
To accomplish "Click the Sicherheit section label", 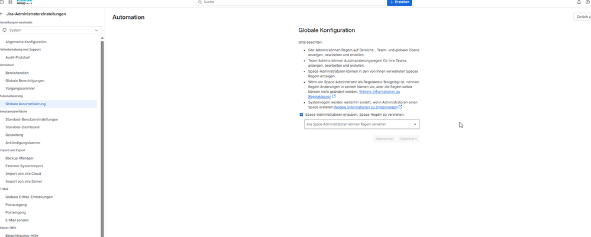I will pos(7,65).
